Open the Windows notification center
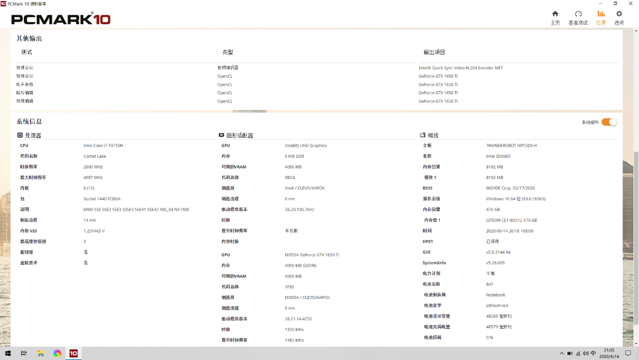This screenshot has width=639, height=360. point(628,353)
